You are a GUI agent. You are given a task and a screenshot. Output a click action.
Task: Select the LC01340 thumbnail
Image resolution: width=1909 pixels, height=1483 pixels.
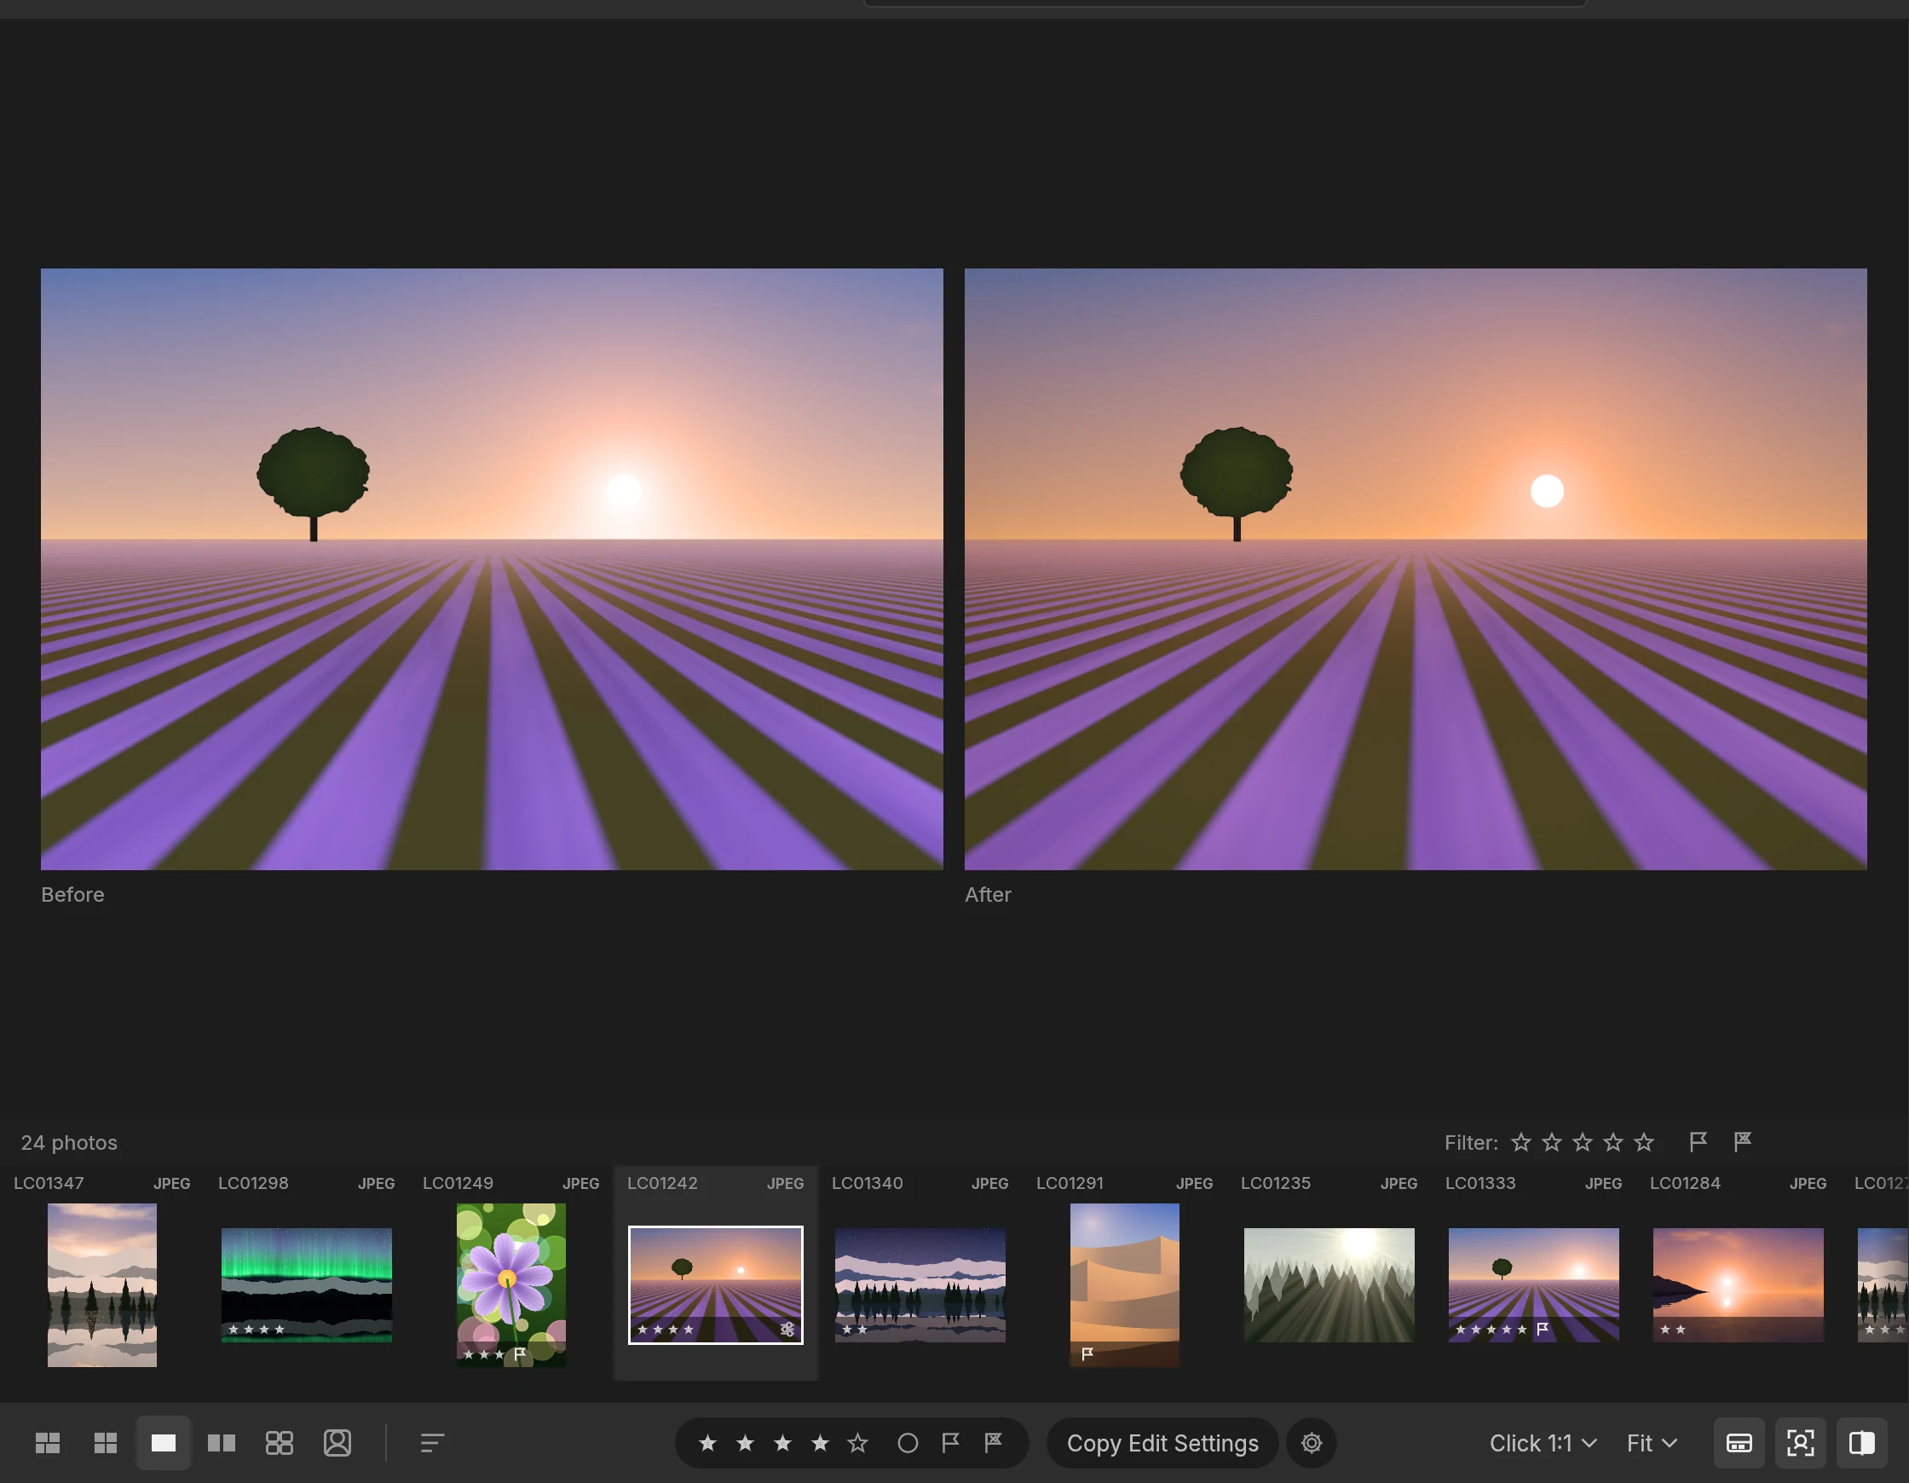coord(920,1284)
